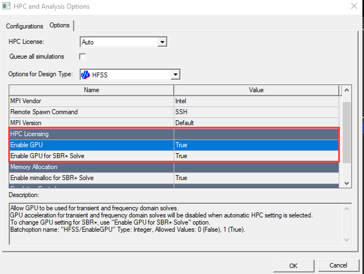Viewport: 364px width, 274px height.
Task: Close the HPC and Analysis Options dialog
Action: click(353, 6)
